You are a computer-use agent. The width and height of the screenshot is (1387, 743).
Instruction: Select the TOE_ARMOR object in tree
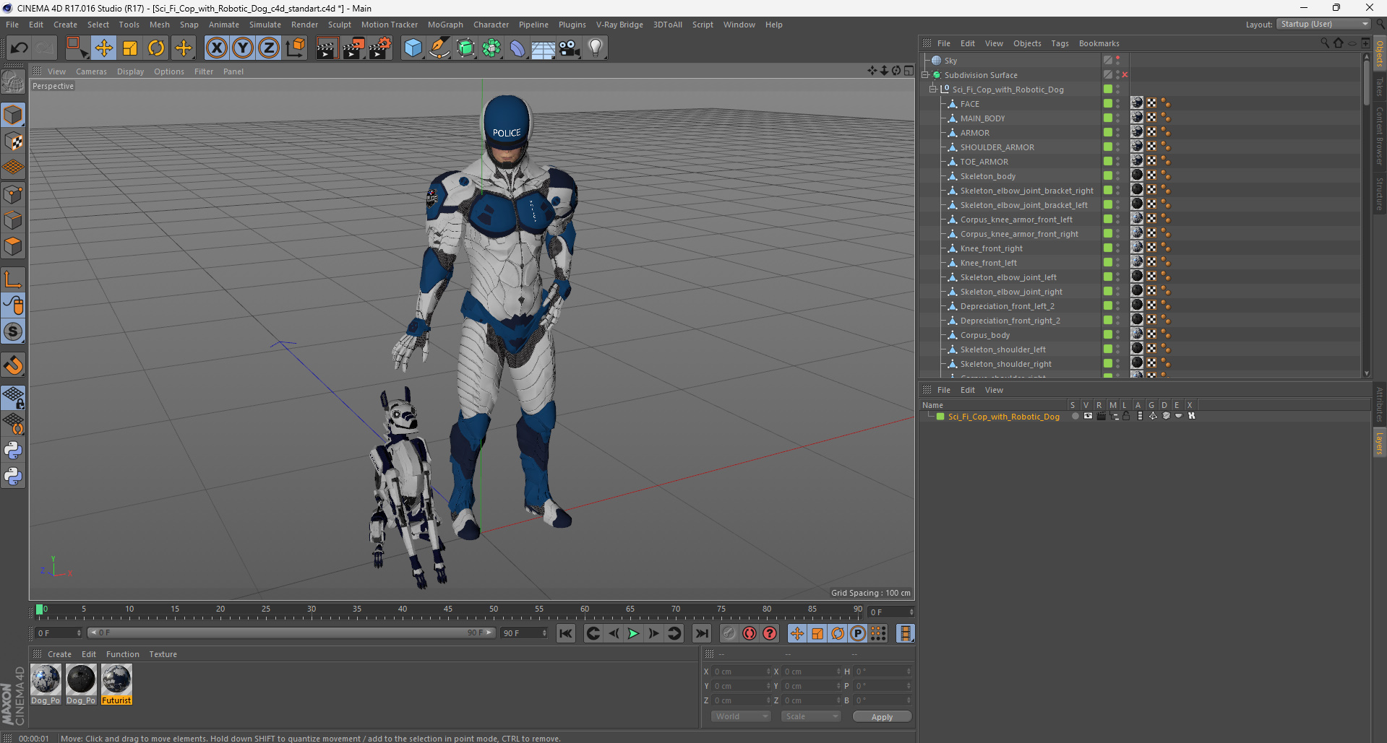click(984, 162)
